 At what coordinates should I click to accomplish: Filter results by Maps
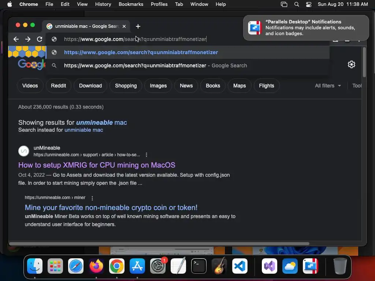[240, 86]
